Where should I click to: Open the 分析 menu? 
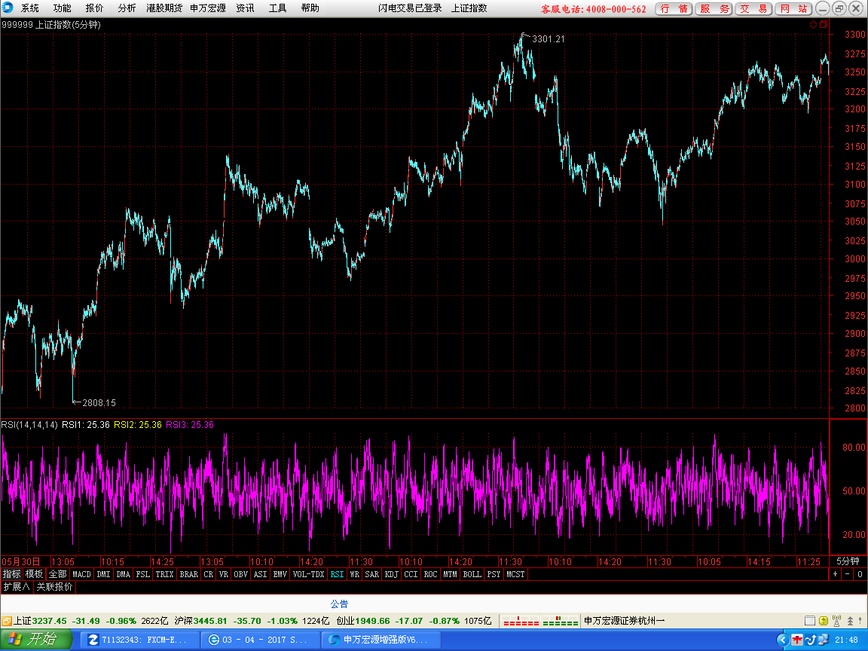click(x=127, y=8)
